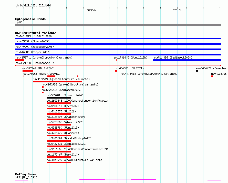Open nsv470207 (Jakobsson2008) variant
The image size is (228, 183).
(x=35, y=47)
